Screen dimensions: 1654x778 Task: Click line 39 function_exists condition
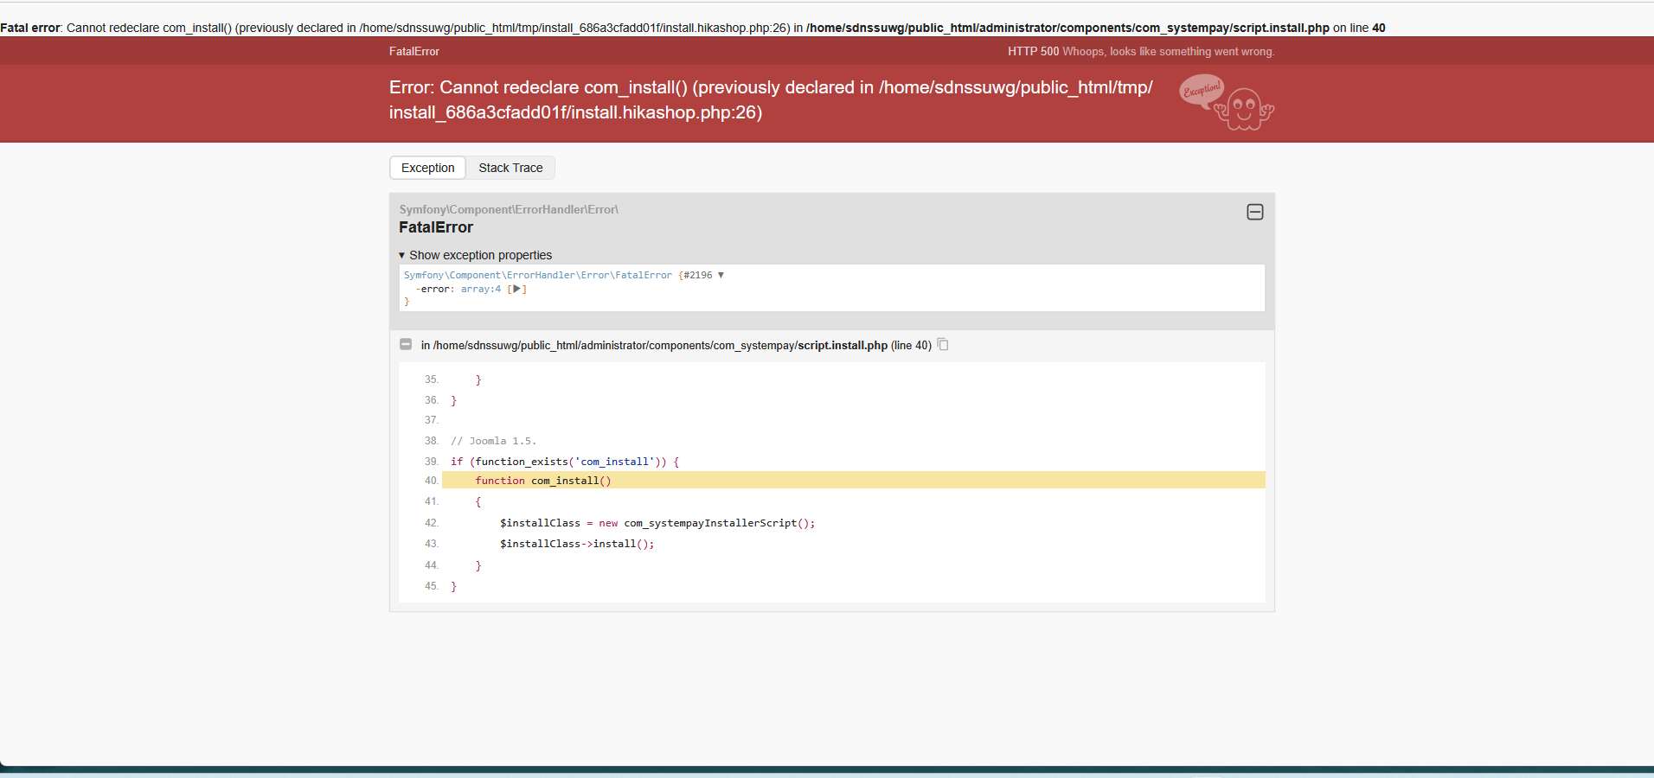(x=564, y=462)
